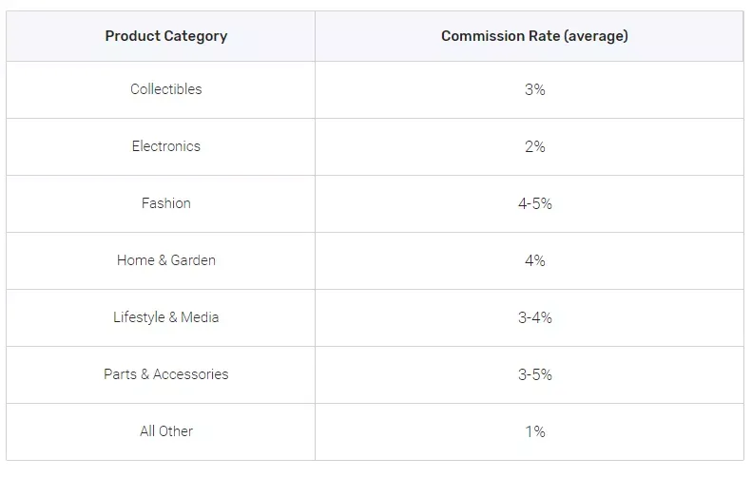Click the 4-5% rate for Fashion
This screenshot has width=752, height=477.
(534, 203)
